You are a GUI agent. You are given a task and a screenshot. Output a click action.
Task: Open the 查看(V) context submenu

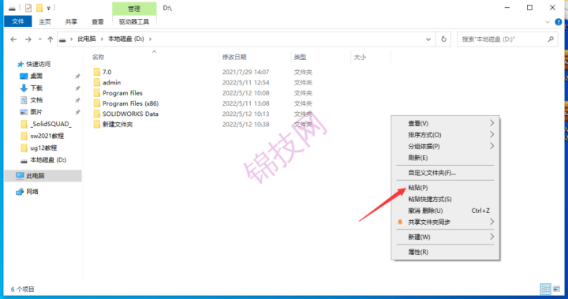pyautogui.click(x=446, y=124)
